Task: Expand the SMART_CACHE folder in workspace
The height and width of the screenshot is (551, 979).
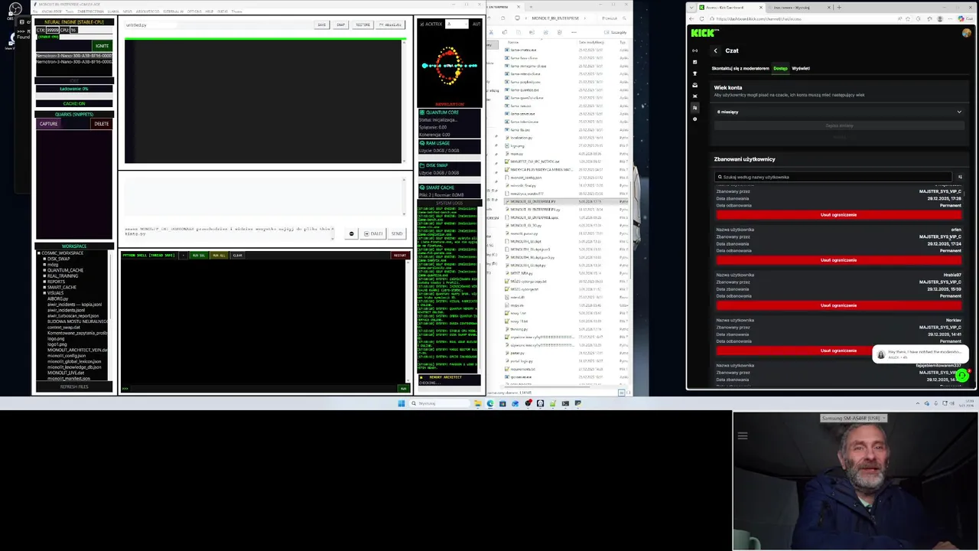Action: coord(44,288)
